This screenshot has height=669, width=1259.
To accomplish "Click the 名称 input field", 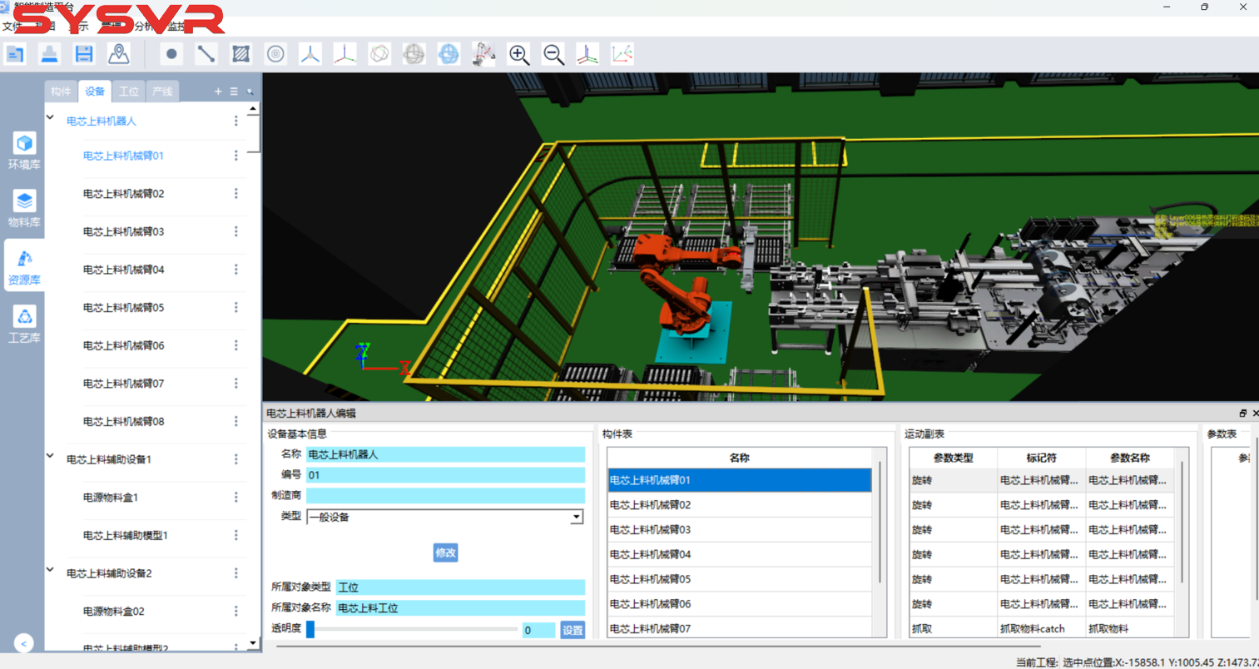I will coord(445,454).
